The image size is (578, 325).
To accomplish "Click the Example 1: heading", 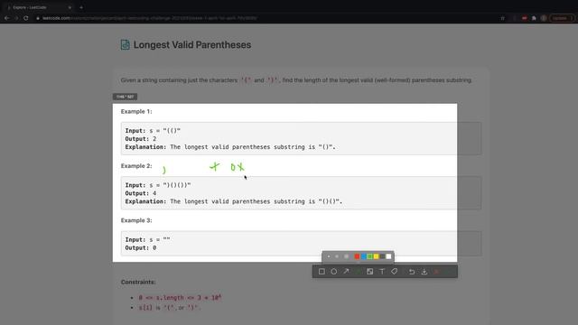I will (136, 111).
